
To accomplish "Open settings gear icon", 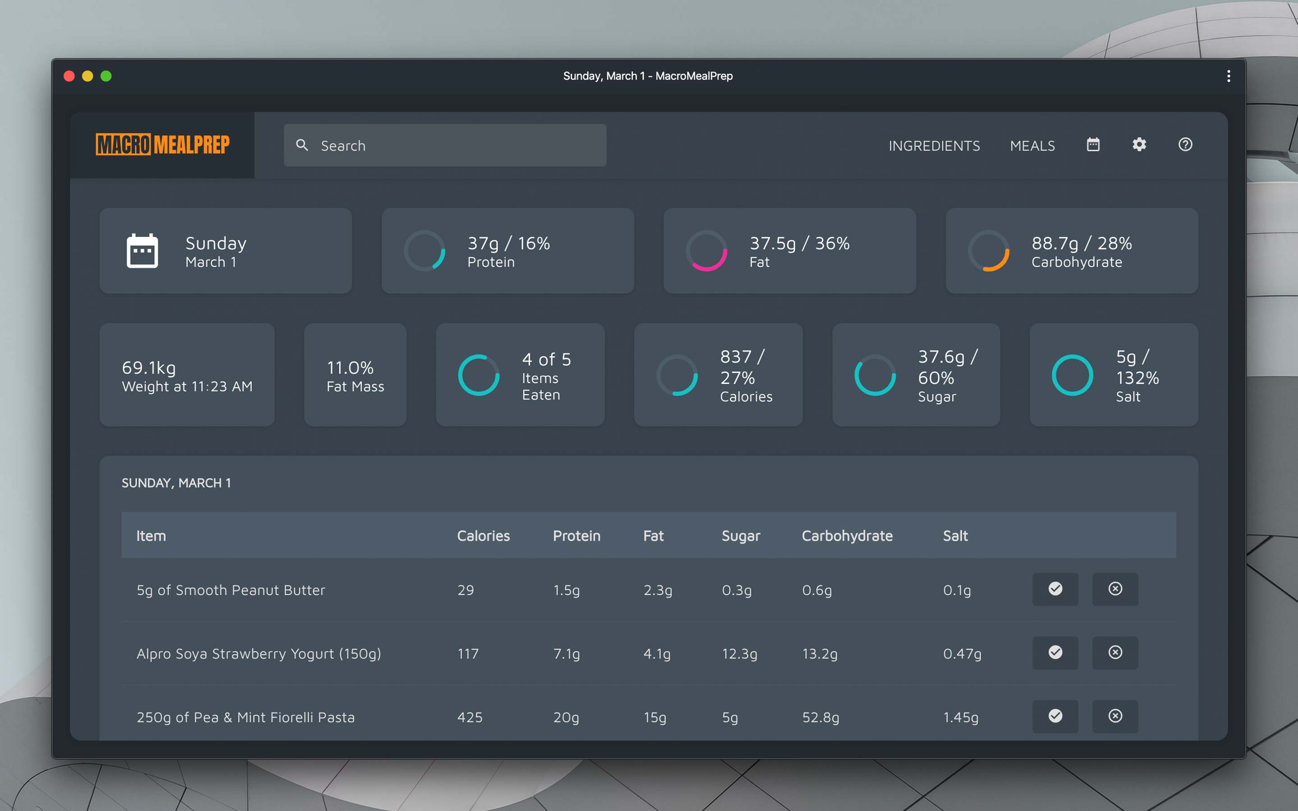I will point(1139,145).
